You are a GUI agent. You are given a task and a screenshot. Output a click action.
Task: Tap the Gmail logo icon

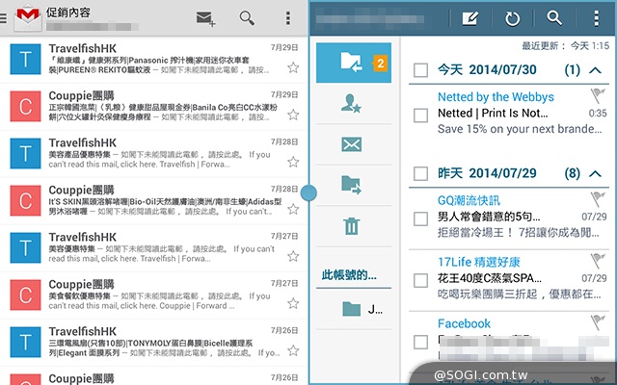(28, 17)
